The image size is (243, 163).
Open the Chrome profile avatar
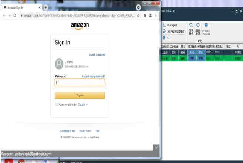[150, 16]
